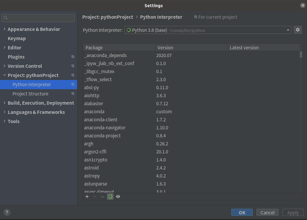
Task: Select the anaconda-navigator package row
Action: point(191,128)
